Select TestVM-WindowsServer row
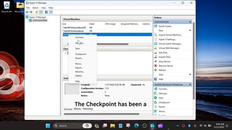Screen dimensions: 232x130 pos(107,31)
